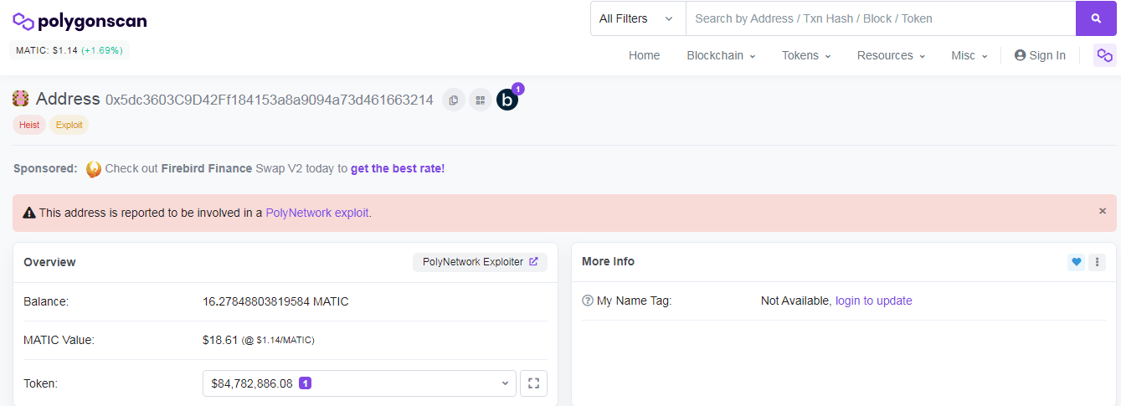Open the Blockscan chat 'b' icon

(507, 100)
